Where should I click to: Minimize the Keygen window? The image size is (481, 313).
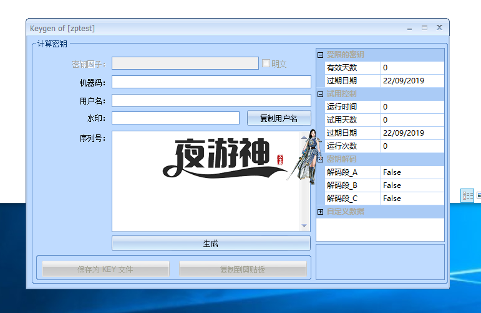click(x=409, y=28)
